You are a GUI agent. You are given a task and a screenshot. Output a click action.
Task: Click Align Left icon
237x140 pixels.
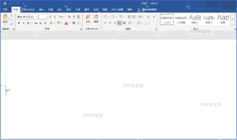pos(105,23)
